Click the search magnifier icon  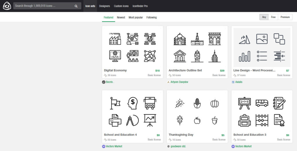pos(76,6)
